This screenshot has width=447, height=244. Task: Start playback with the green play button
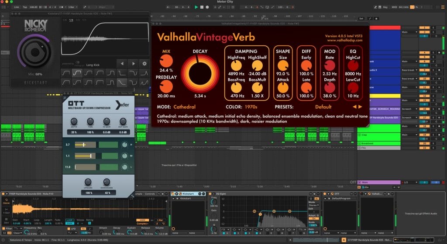[196, 7]
